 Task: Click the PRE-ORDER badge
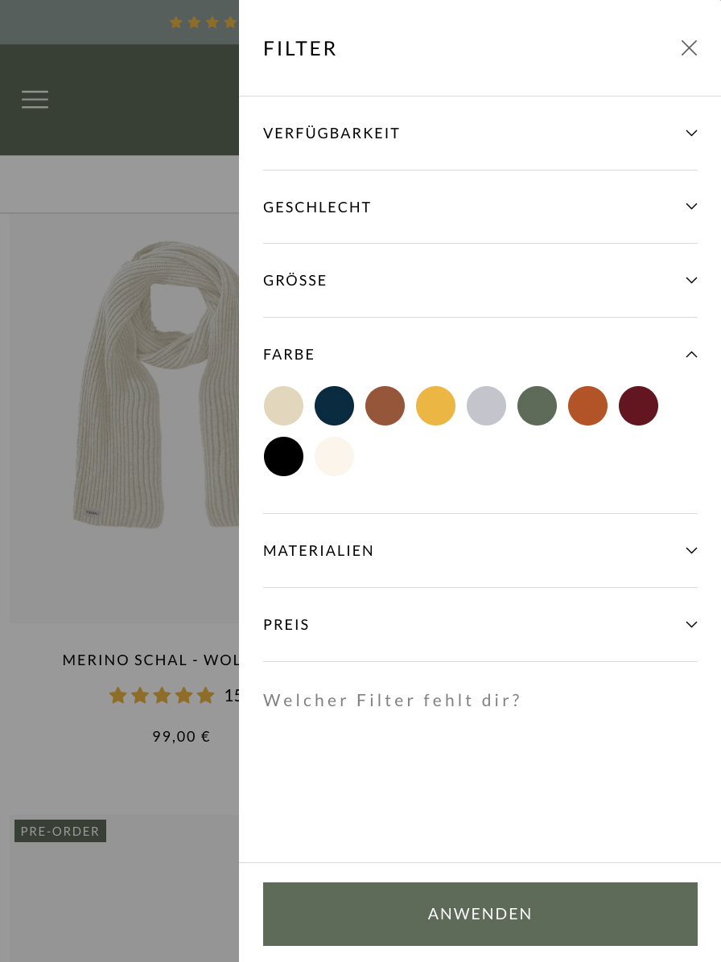(60, 831)
